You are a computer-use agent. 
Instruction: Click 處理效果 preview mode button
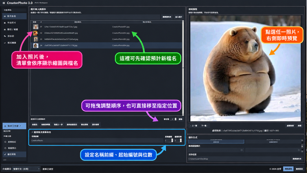pos(290,126)
